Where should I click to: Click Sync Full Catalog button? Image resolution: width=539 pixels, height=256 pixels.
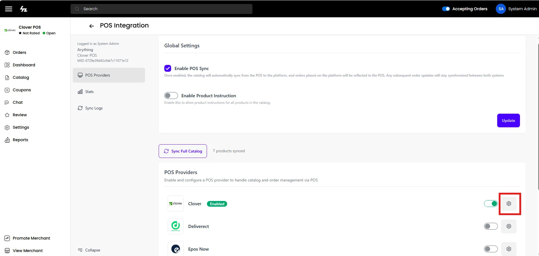coord(183,151)
